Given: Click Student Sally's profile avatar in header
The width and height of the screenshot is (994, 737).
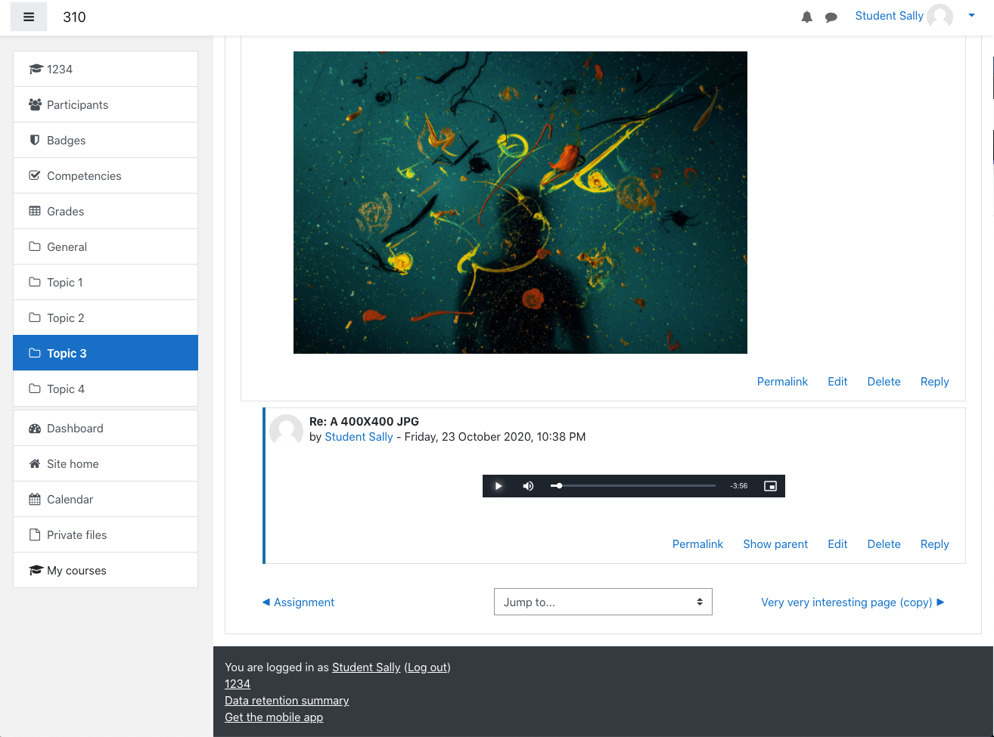Looking at the screenshot, I should (x=940, y=16).
